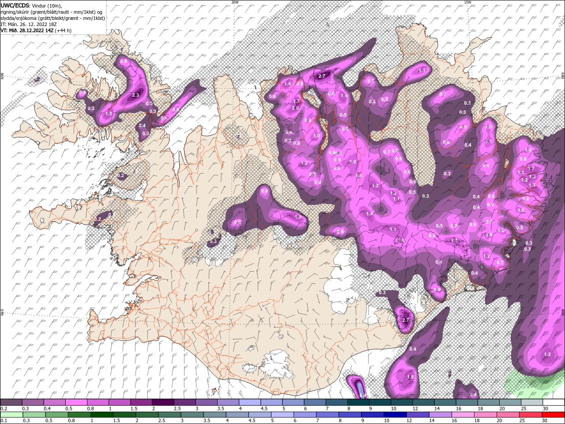The width and height of the screenshot is (565, 424).
Task: Pick the upper legend swatch starting at 0.2
Action: (x=11, y=402)
